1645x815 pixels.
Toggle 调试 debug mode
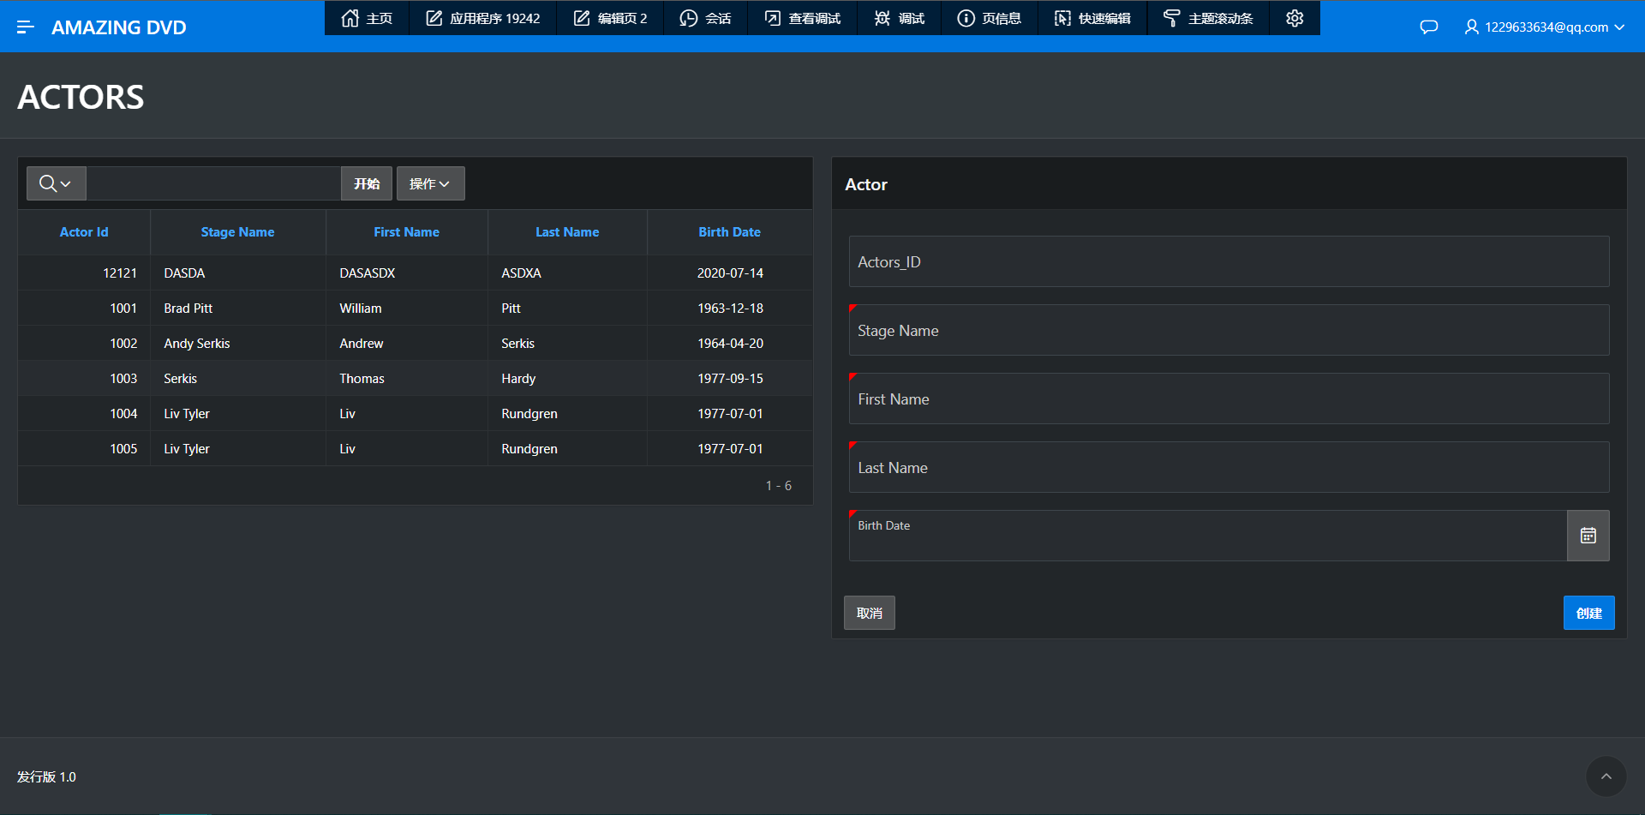click(899, 18)
